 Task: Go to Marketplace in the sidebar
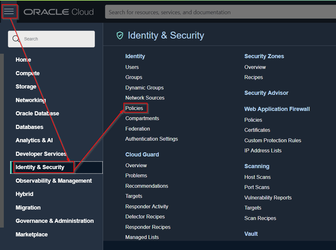[32, 235]
